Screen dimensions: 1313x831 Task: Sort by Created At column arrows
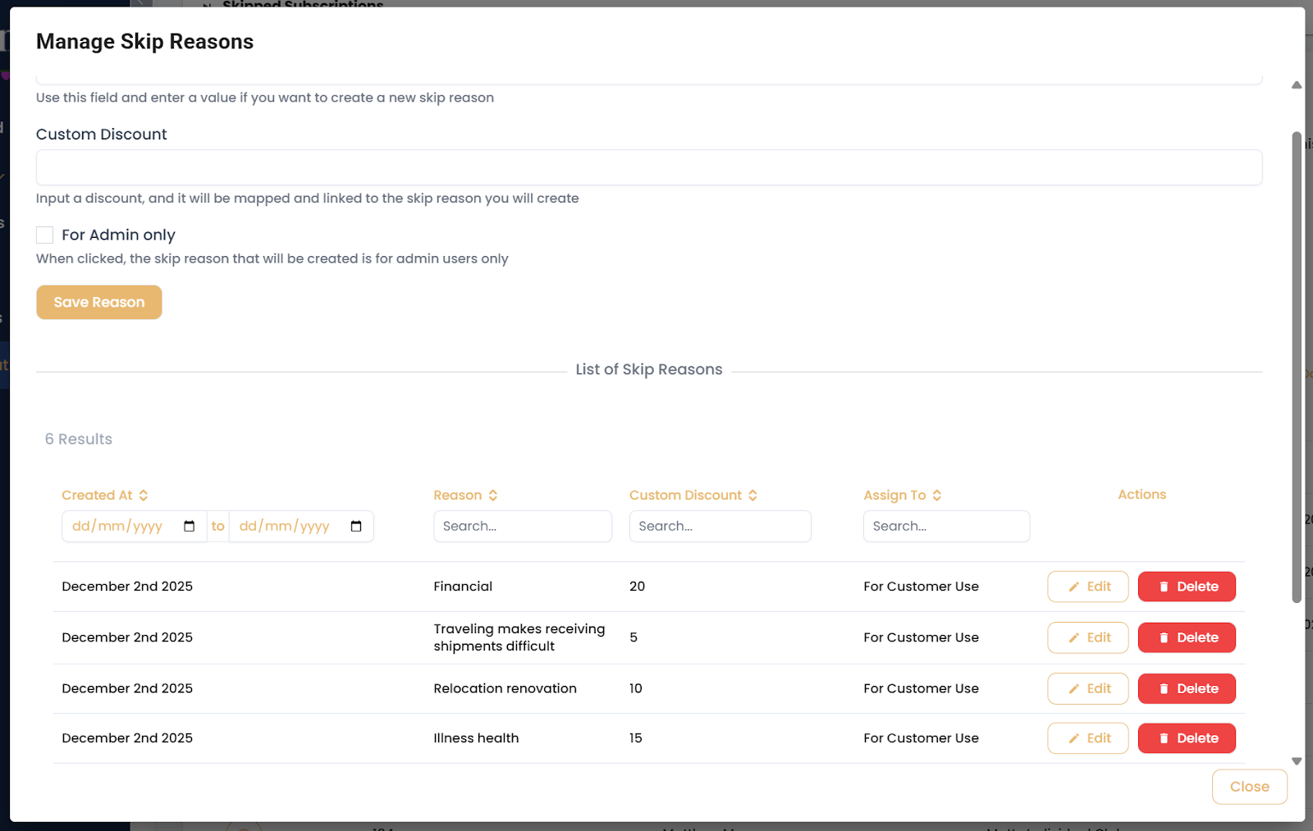144,495
